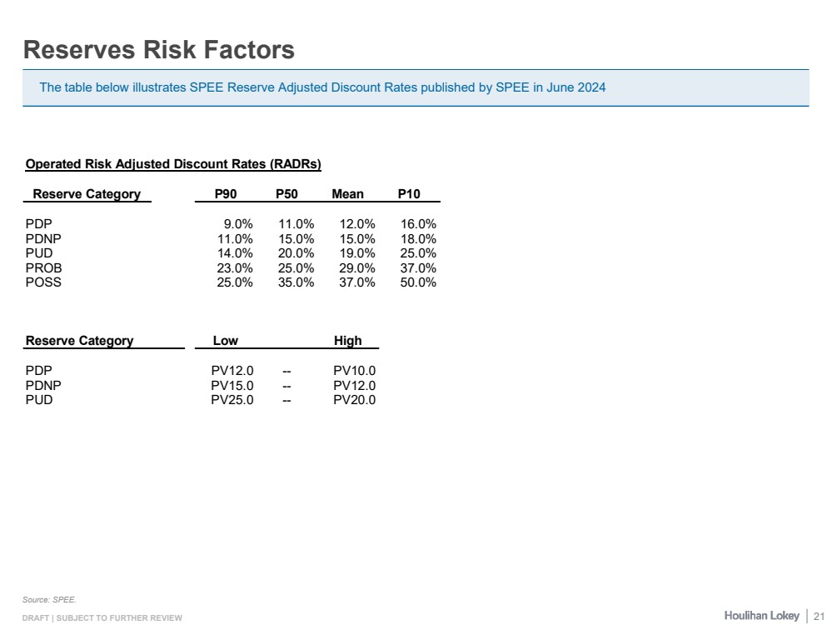Select the "Operated Risk Adjusted Discount Rates (RADRs)" heading
This screenshot has width=832, height=625.
coord(173,164)
